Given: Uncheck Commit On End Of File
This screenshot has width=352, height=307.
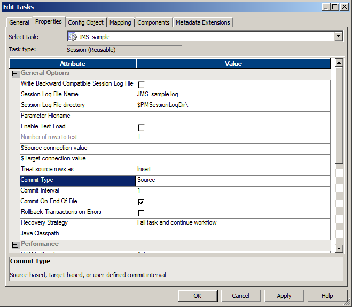Looking at the screenshot, I should pos(141,202).
